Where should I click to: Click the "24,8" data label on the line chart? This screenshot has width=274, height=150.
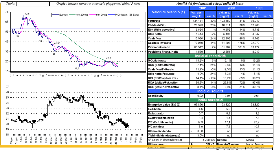109,58
